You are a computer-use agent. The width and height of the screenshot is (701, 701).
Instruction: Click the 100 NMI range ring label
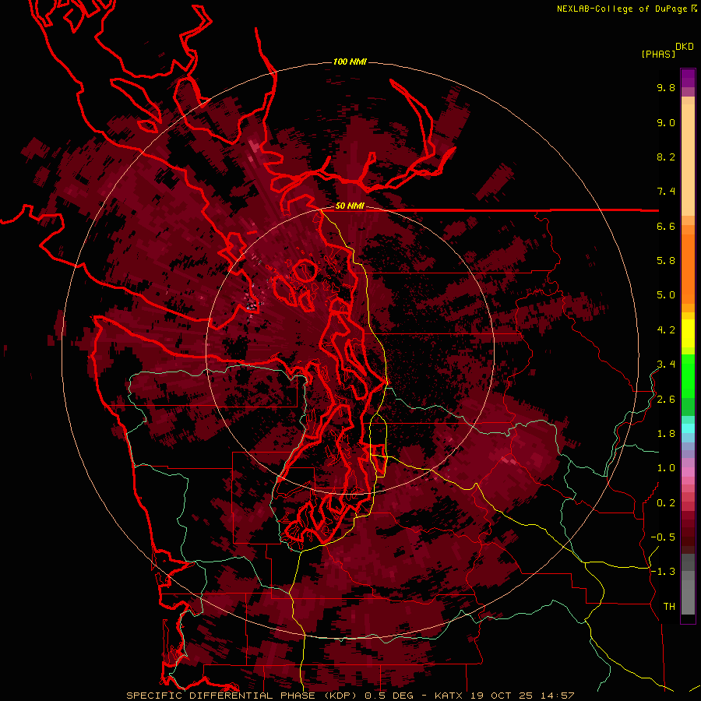pyautogui.click(x=350, y=62)
